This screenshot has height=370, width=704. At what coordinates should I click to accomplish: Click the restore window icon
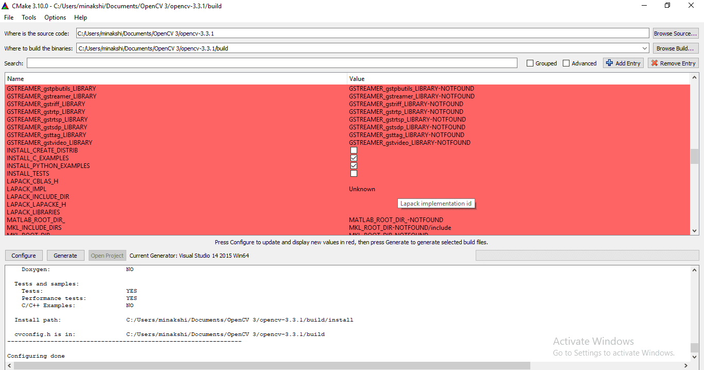[x=667, y=6]
